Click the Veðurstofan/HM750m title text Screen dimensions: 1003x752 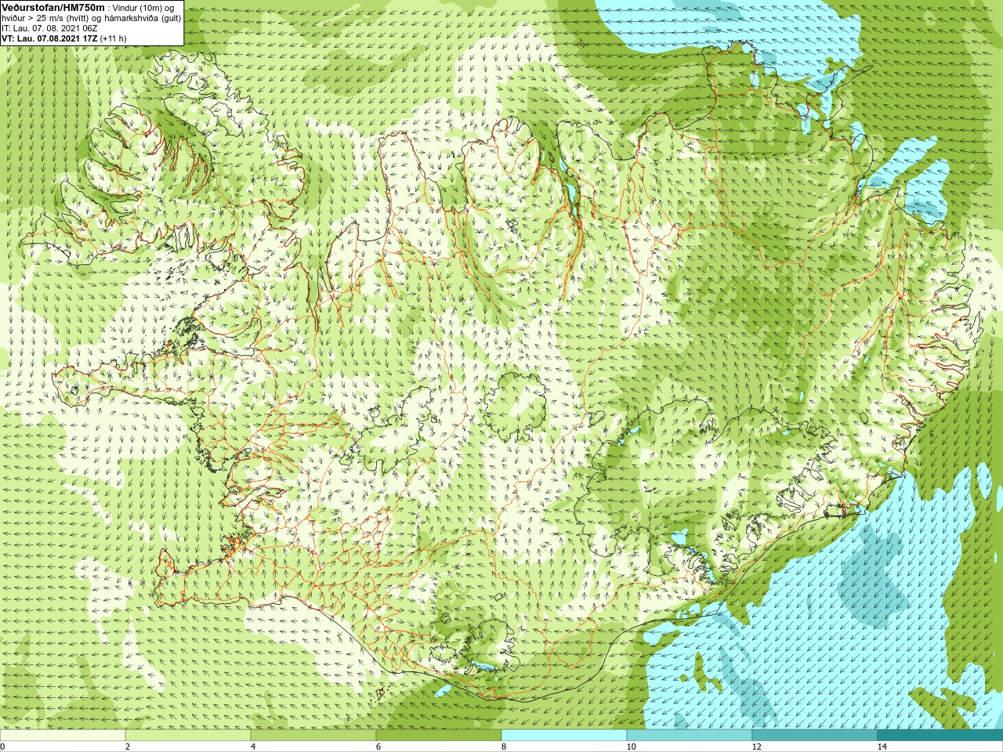53,7
